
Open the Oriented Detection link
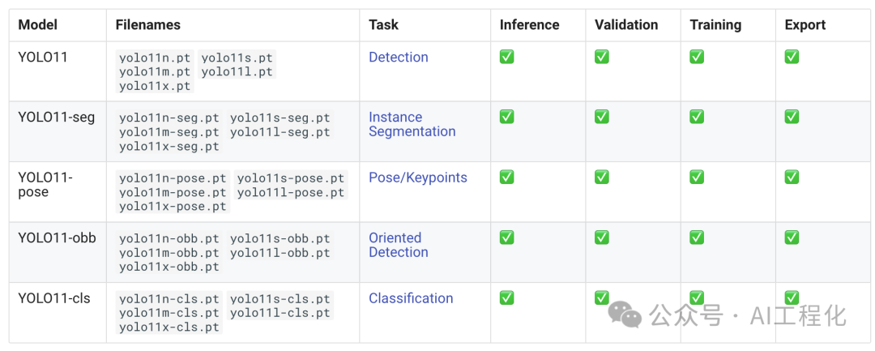[x=399, y=245]
